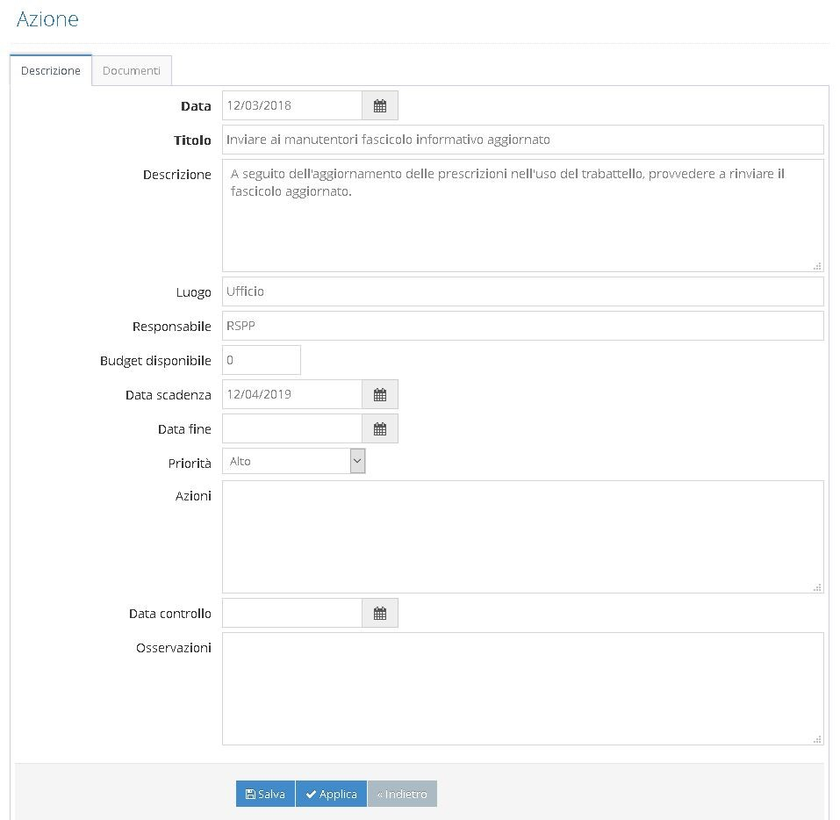The image size is (840, 820).
Task: Click the Budget disponibile number field
Action: (262, 360)
